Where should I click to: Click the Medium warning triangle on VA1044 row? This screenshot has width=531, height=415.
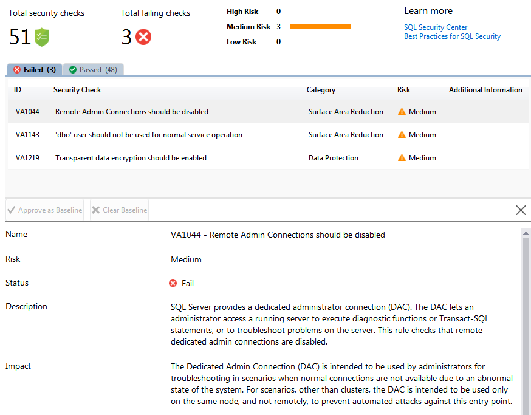pyautogui.click(x=401, y=112)
